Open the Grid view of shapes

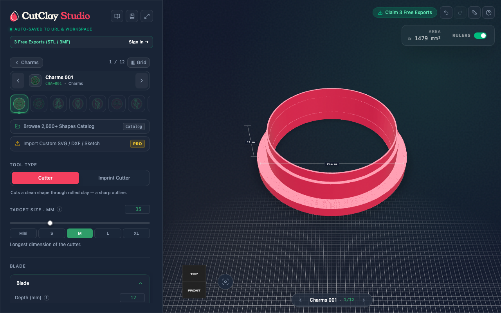click(x=139, y=63)
